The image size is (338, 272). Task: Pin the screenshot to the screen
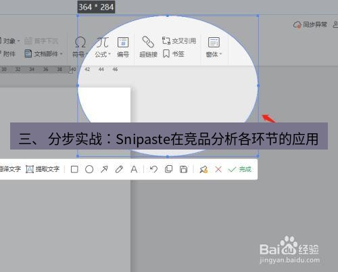click(203, 169)
